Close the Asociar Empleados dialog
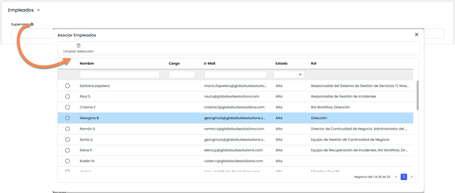455x193 pixels. click(x=416, y=34)
